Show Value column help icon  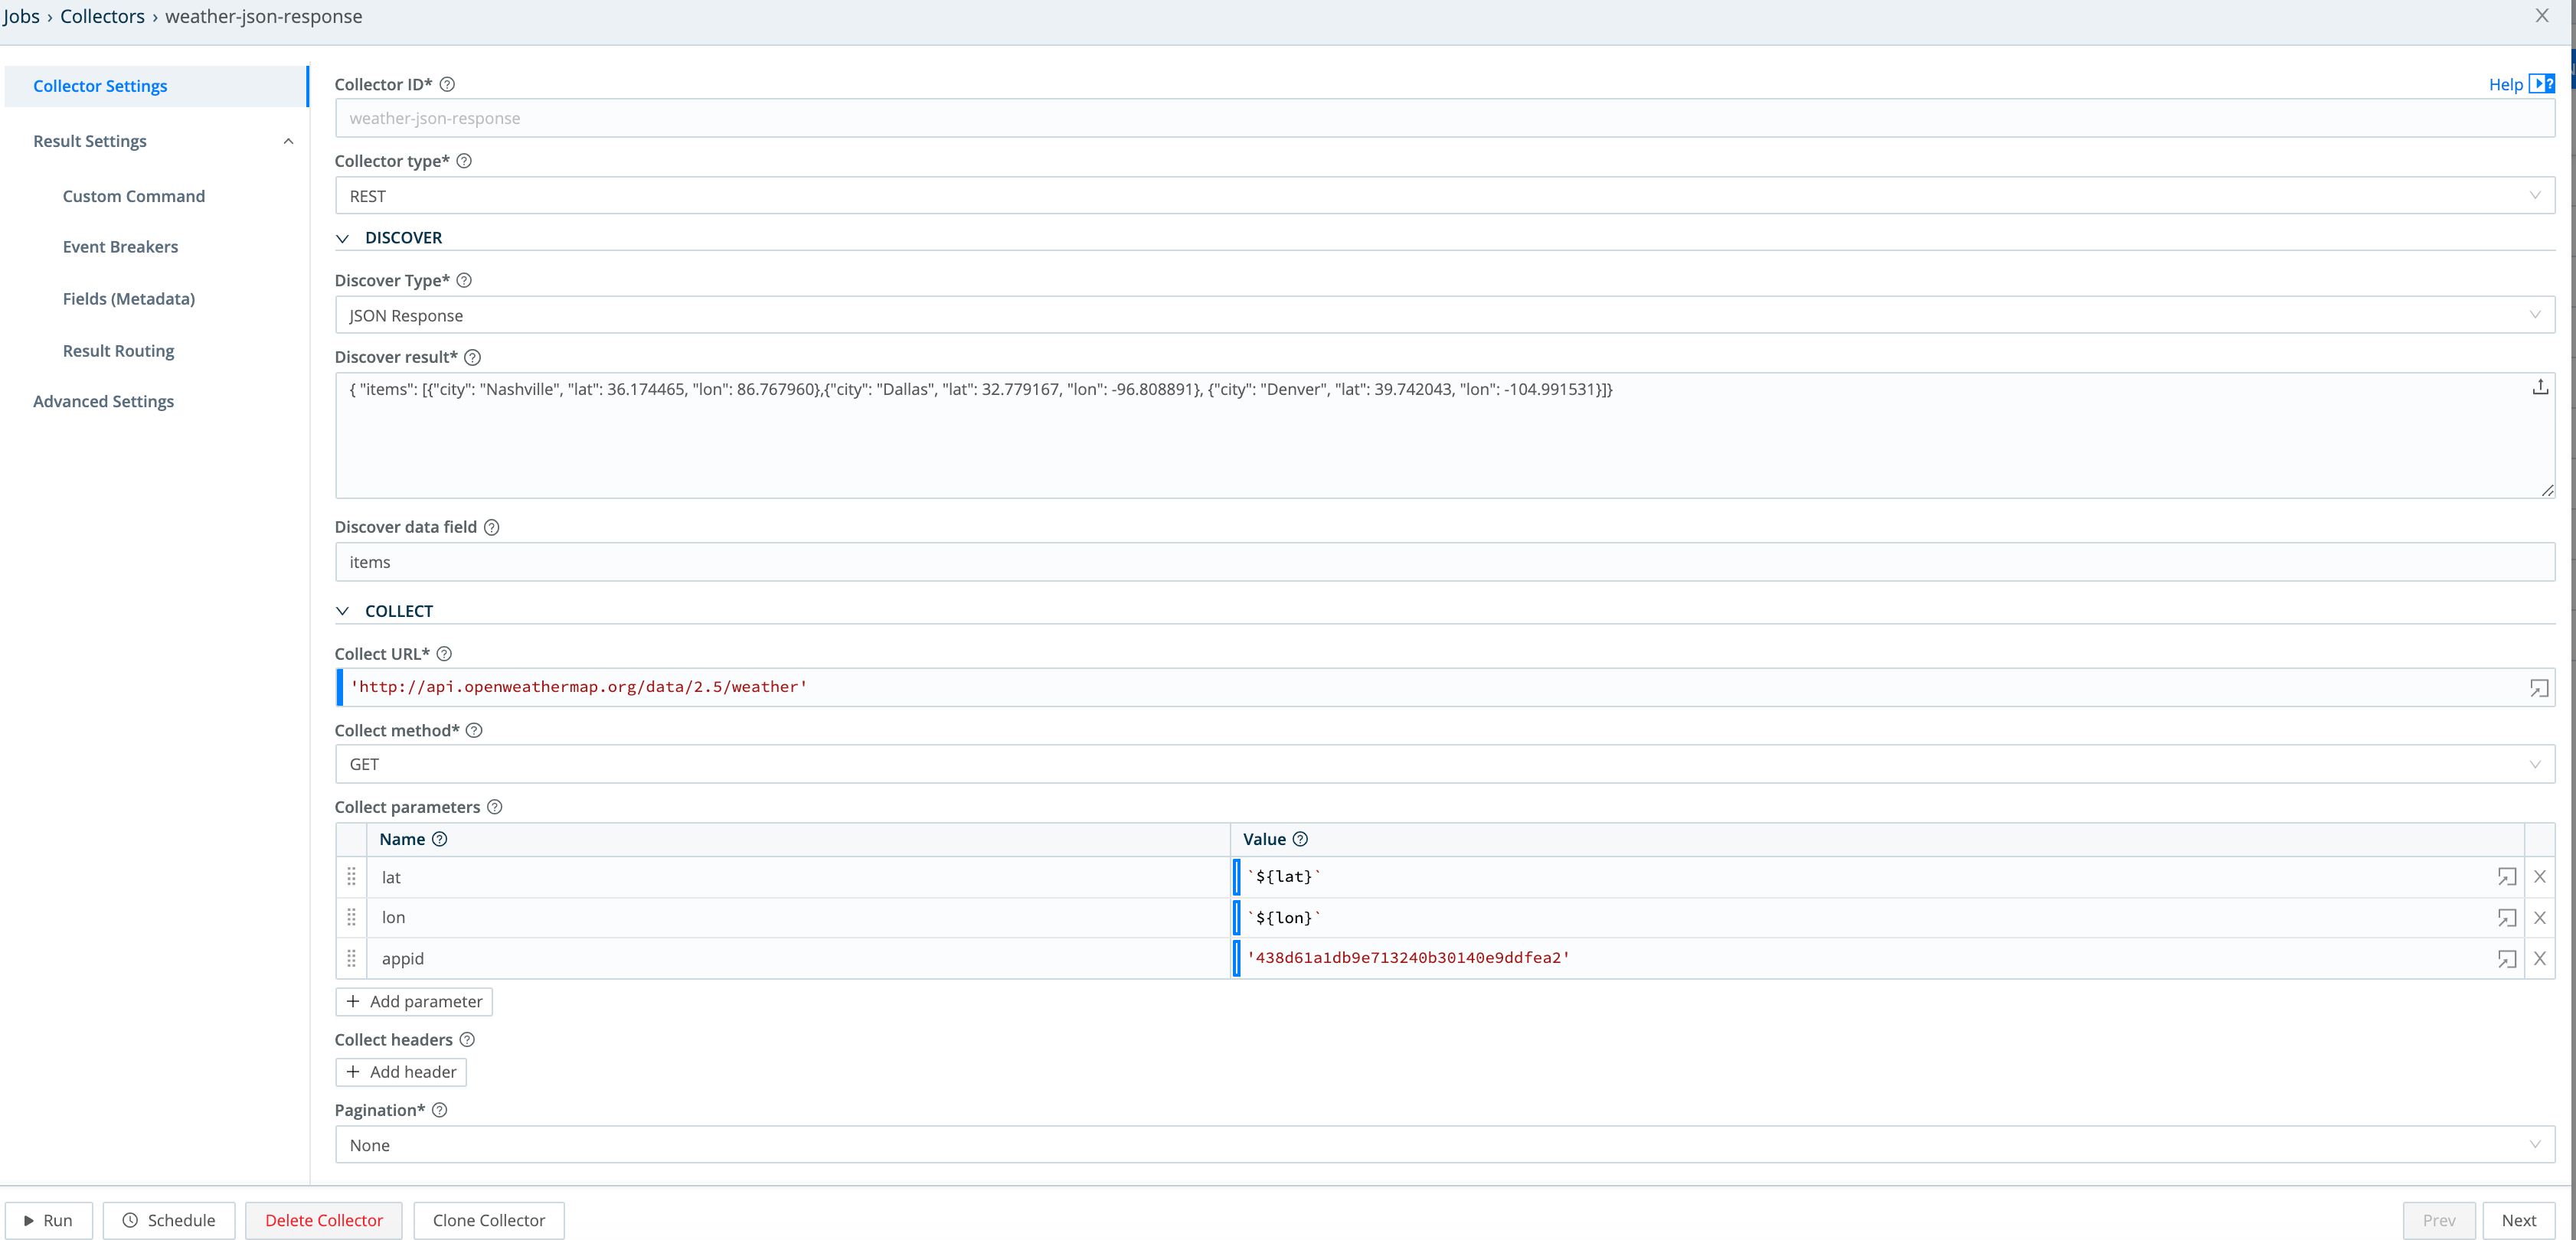tap(1300, 840)
